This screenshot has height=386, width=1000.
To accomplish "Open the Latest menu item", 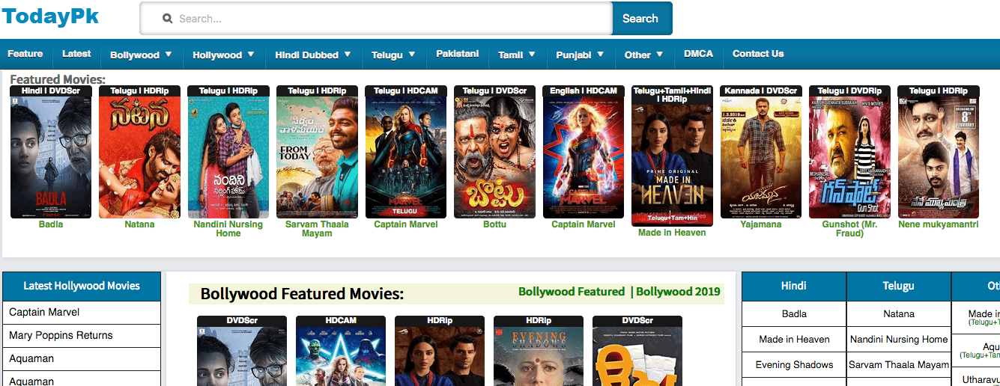I will tap(76, 54).
